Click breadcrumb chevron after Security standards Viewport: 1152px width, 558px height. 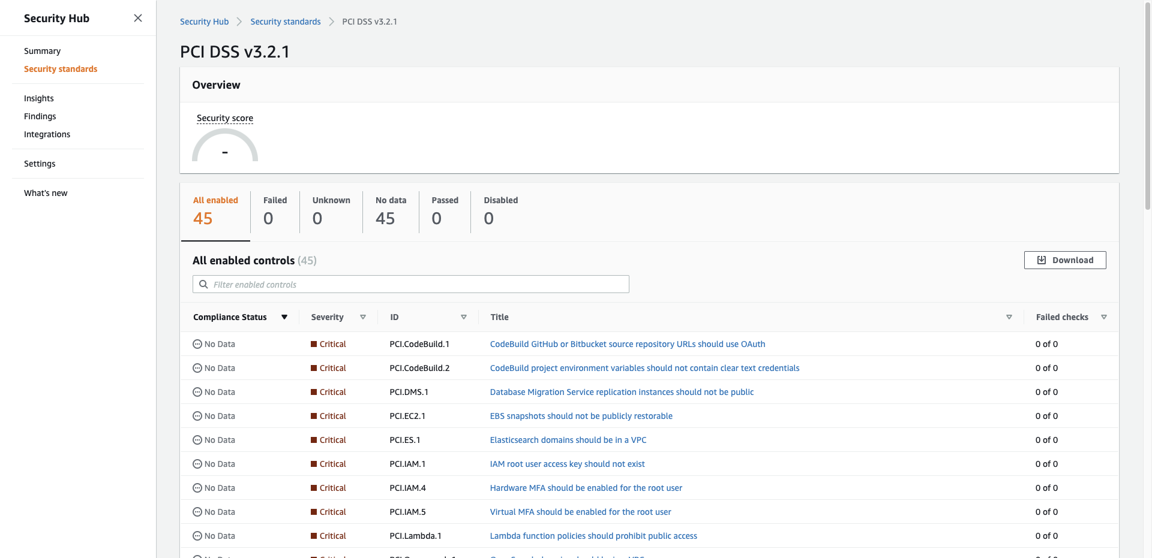pos(331,22)
